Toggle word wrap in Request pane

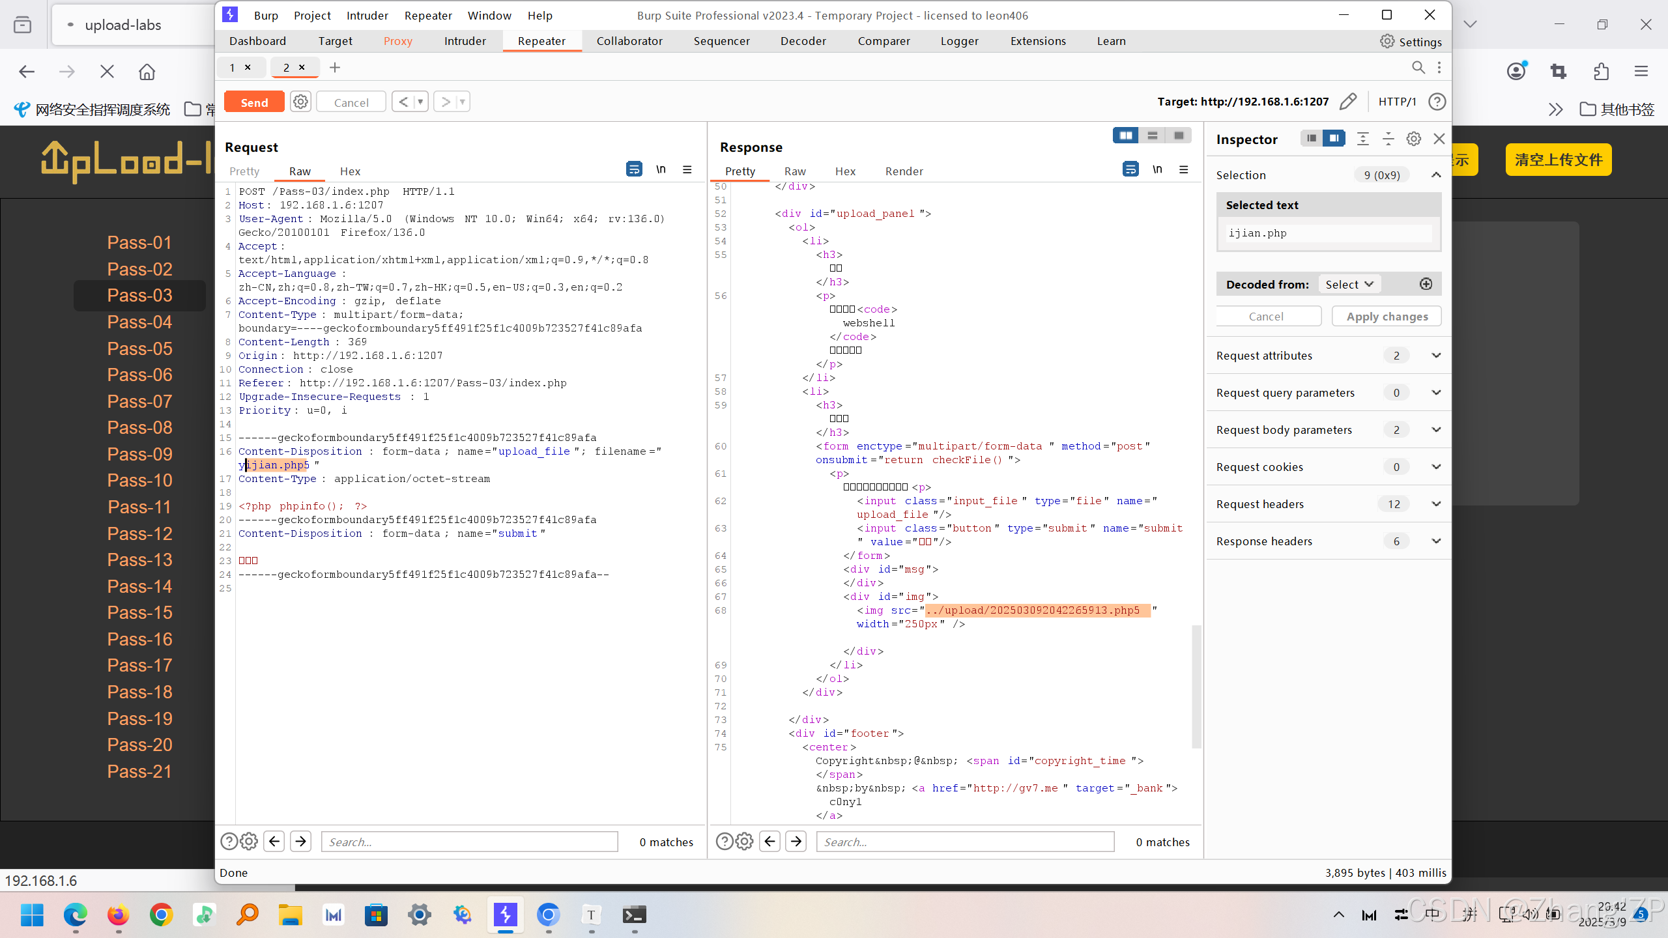(x=633, y=169)
